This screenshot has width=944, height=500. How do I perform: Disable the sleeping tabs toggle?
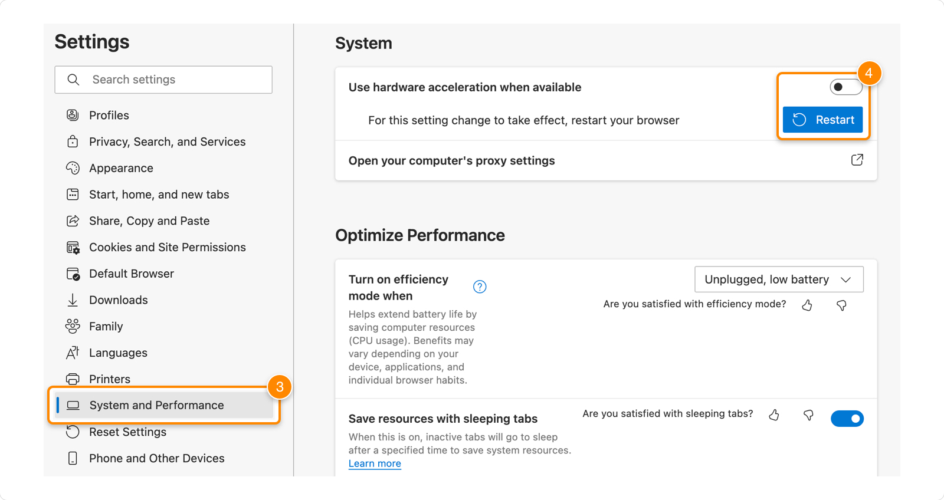pyautogui.click(x=847, y=419)
